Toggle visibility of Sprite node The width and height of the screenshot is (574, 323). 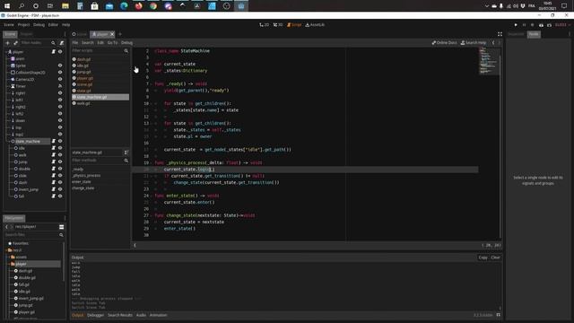point(60,65)
